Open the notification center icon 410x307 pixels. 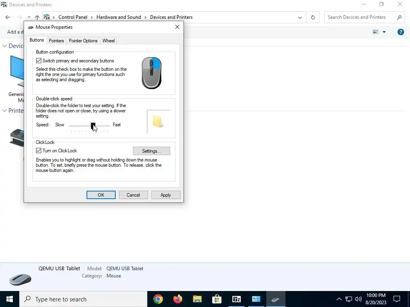pos(397,299)
